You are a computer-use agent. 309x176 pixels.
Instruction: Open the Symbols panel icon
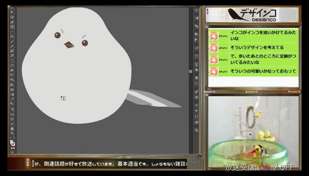(x=196, y=70)
